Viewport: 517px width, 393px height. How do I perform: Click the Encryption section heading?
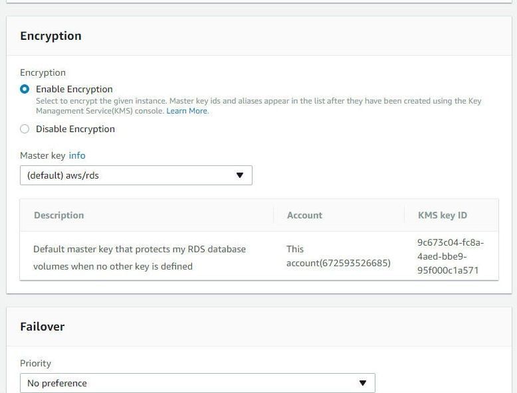click(51, 36)
